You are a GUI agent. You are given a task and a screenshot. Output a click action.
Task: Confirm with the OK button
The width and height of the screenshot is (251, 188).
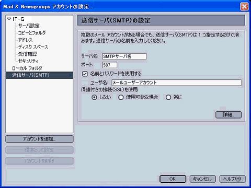coord(173,179)
